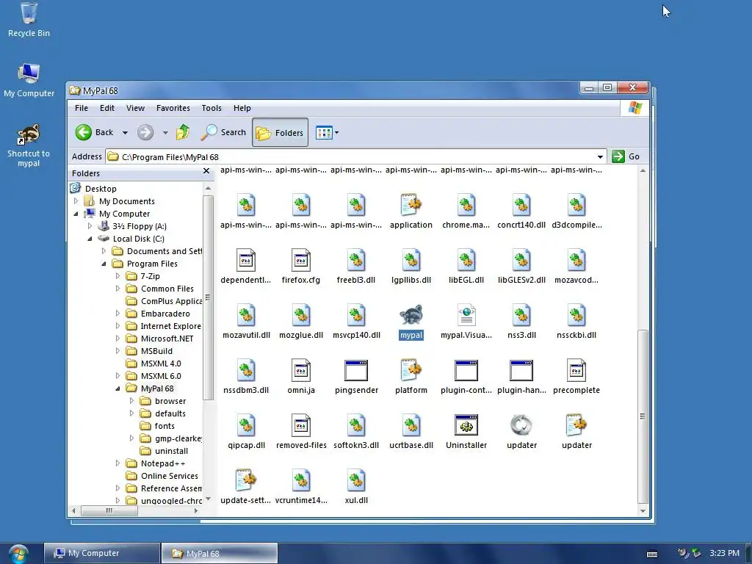Select the ucrtbase.dll file icon
This screenshot has height=564, width=752.
tap(411, 425)
